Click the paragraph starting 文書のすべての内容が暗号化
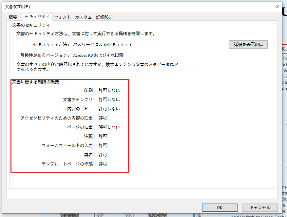287x217 pixels. (x=97, y=67)
